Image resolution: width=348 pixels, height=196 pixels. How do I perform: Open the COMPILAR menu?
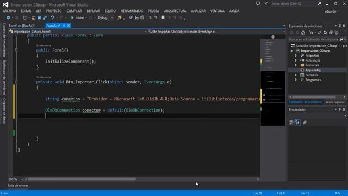[74, 11]
